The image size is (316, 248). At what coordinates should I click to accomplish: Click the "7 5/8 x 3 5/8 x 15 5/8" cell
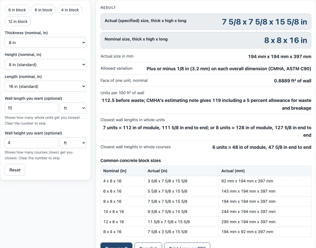tap(182, 232)
